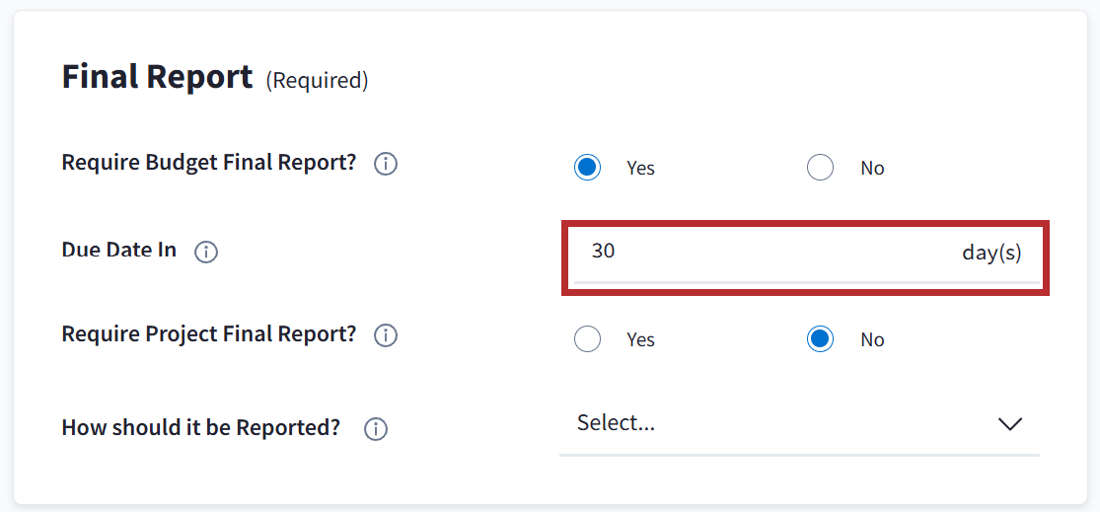Select Yes radio for Require Project Final Report
The height and width of the screenshot is (512, 1100).
(x=587, y=339)
